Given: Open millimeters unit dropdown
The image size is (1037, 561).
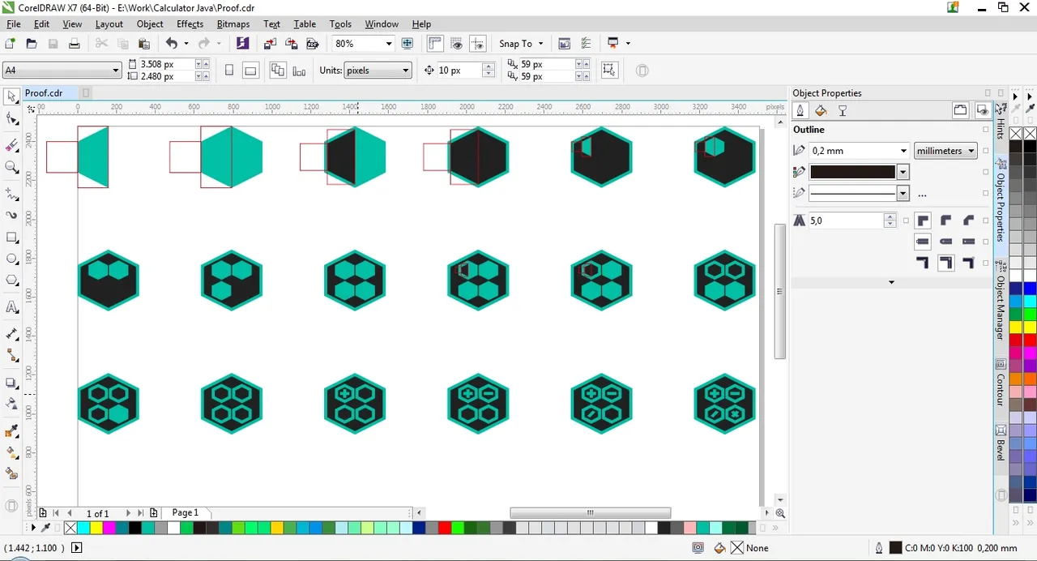Looking at the screenshot, I should 945,151.
